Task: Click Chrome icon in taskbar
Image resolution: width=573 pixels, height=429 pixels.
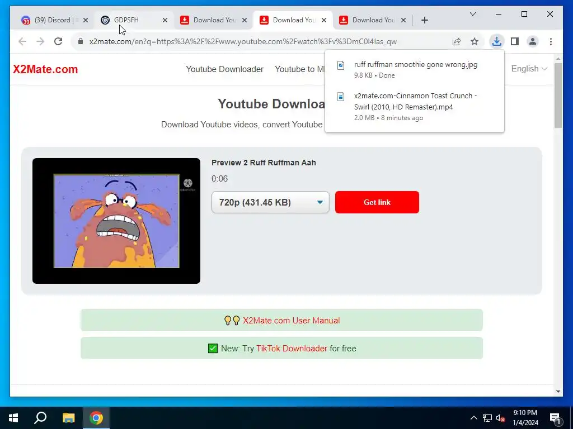Action: click(96, 418)
